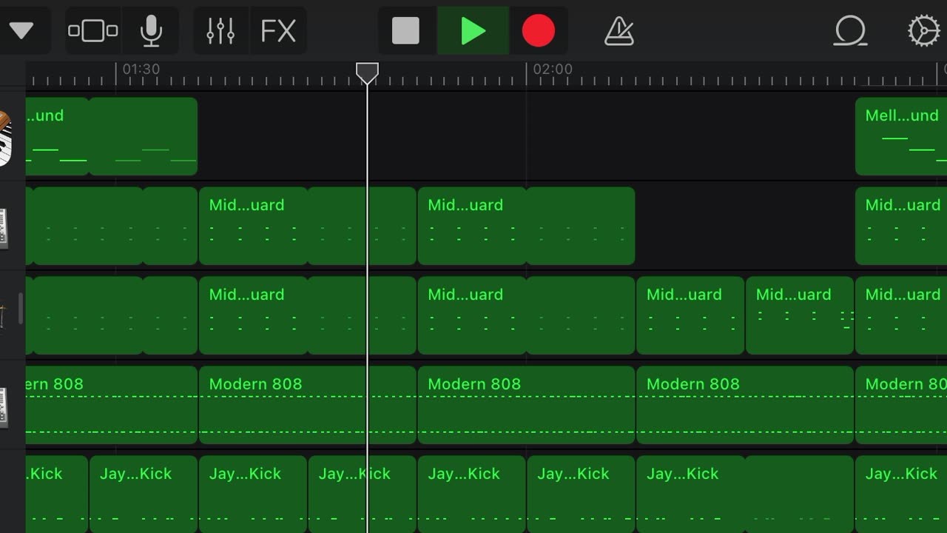Select the cut-off 'Modern 80' region at the right
The width and height of the screenshot is (947, 533).
901,405
